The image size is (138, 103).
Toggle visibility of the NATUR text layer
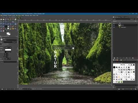point(114,25)
